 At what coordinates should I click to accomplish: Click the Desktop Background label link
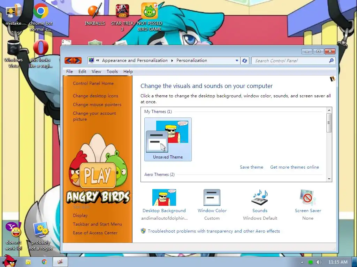[x=164, y=210]
